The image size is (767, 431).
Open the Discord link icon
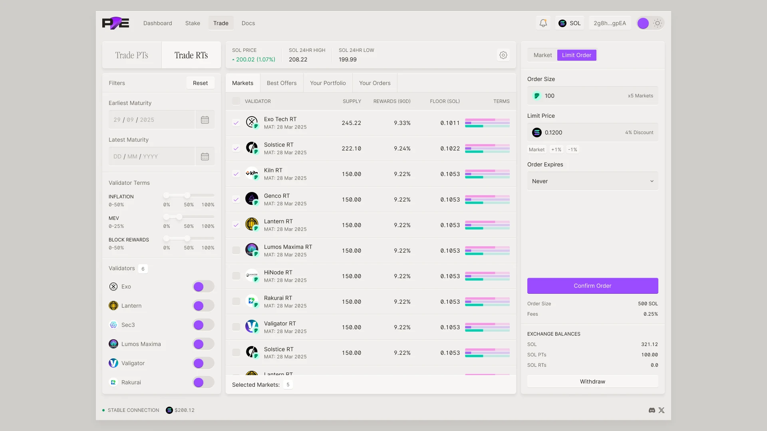click(x=652, y=410)
